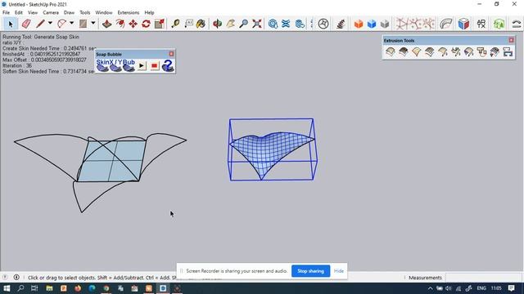Click the red white blue cube icon
524x294 pixels.
463,24
